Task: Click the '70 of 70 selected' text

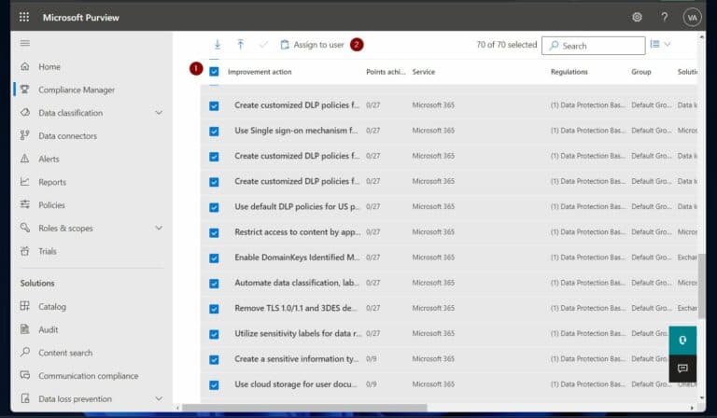Action: point(507,45)
